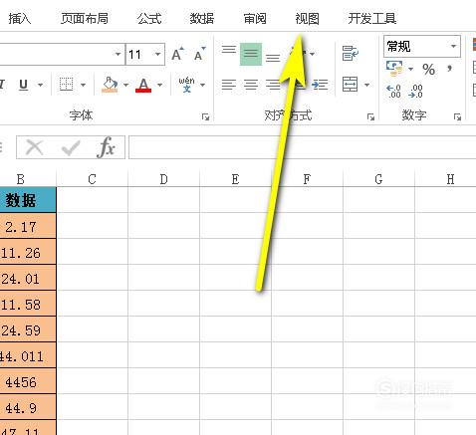Select cell containing 44.9
Screen dimensions: 476x435
[x=28, y=408]
